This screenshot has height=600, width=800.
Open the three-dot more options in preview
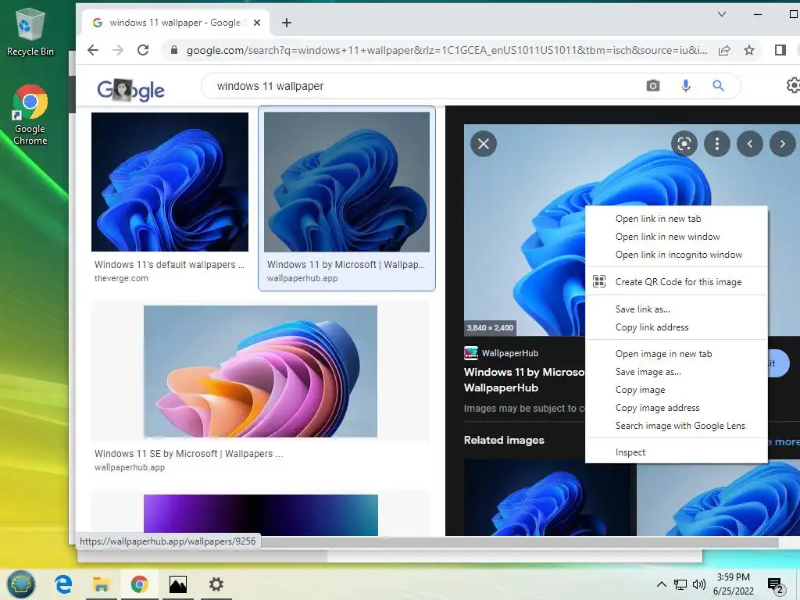717,144
